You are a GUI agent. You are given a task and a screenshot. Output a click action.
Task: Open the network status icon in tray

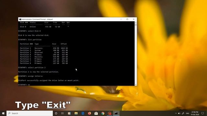coord(183,113)
